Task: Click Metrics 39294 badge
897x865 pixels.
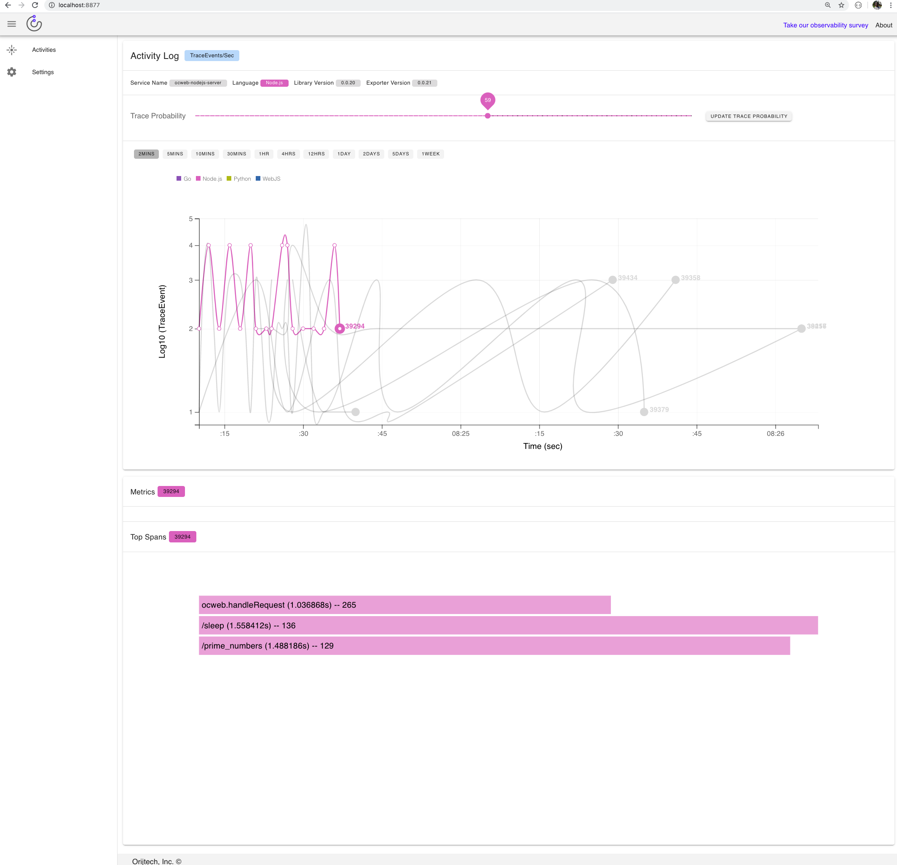Action: tap(171, 491)
